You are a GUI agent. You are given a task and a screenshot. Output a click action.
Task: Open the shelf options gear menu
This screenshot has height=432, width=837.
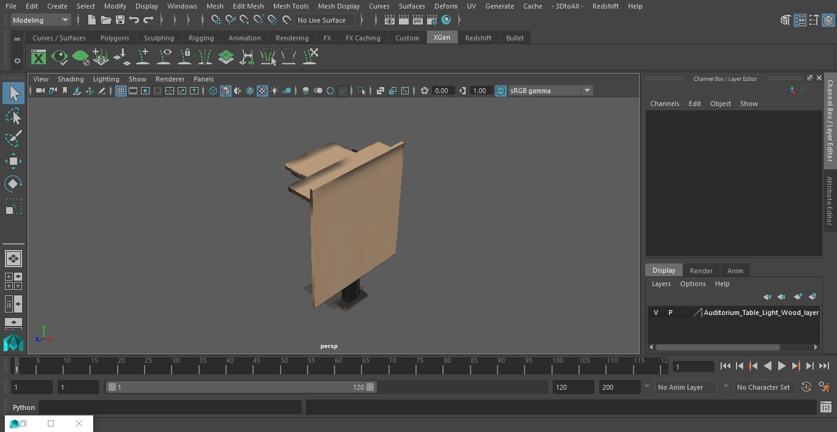(17, 61)
